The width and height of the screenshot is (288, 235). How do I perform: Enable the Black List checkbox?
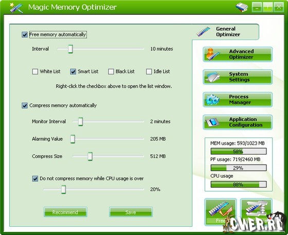tap(111, 71)
